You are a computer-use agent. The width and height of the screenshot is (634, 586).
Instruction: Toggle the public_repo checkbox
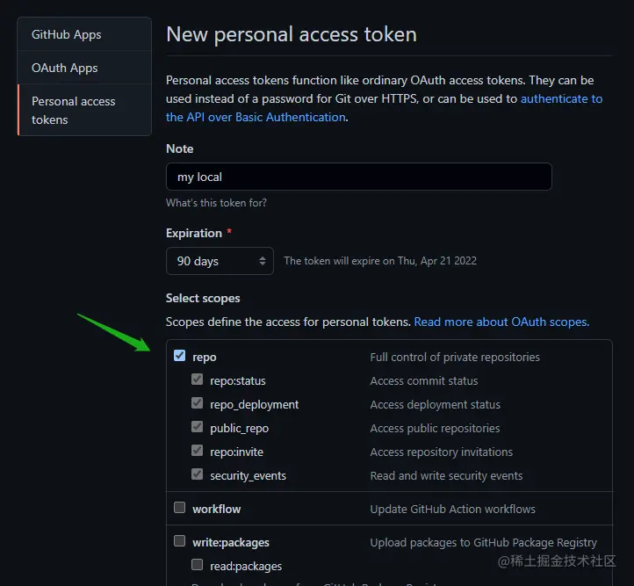198,428
